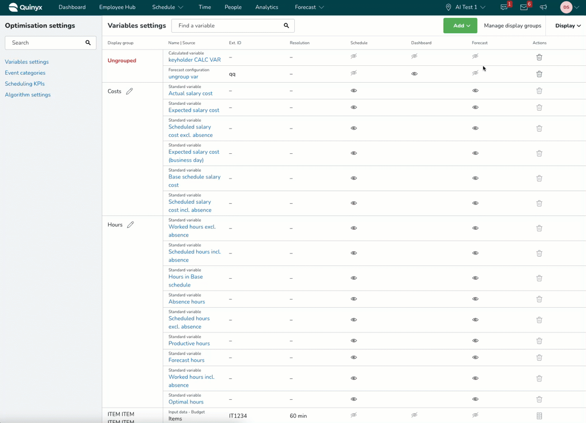Select Variables settings in sidebar

[x=26, y=62]
